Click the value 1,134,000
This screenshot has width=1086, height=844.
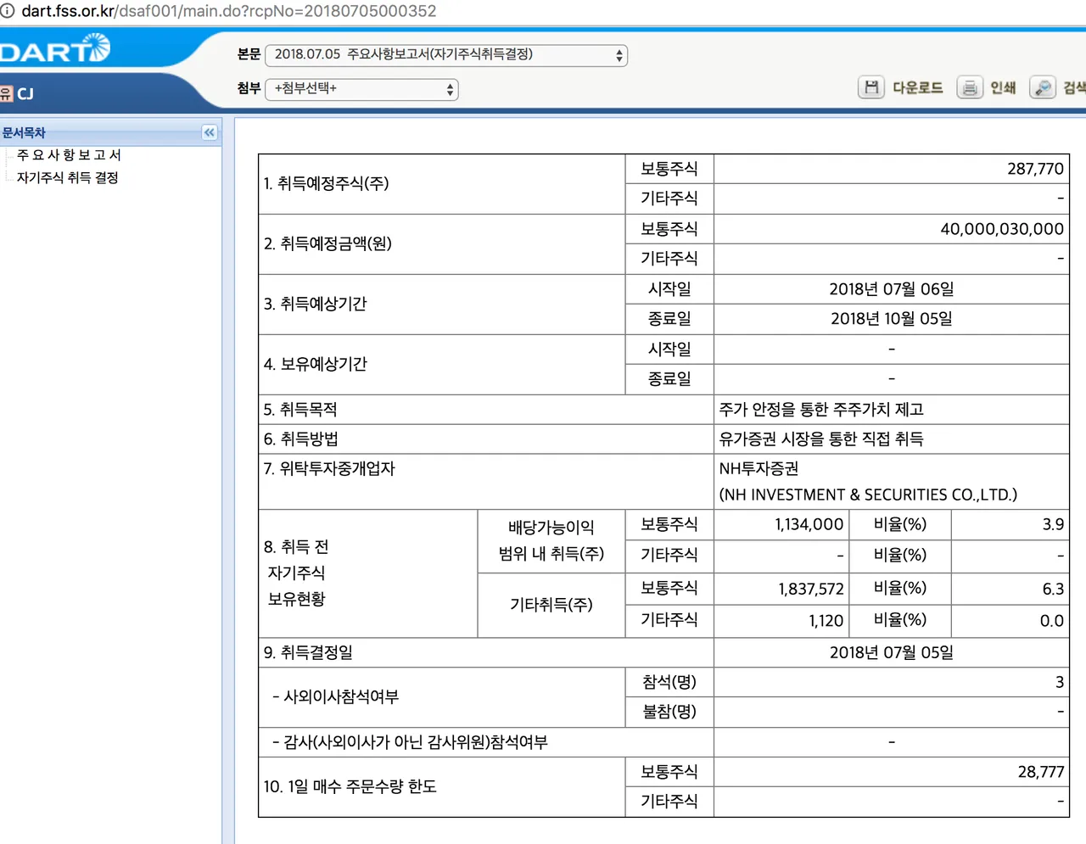[x=809, y=525]
